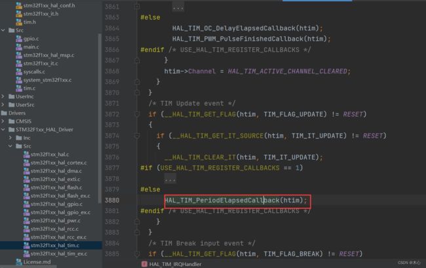The width and height of the screenshot is (426, 268).
Task: Click the stm32f1xx_it.h file icon
Action: pyautogui.click(x=19, y=14)
